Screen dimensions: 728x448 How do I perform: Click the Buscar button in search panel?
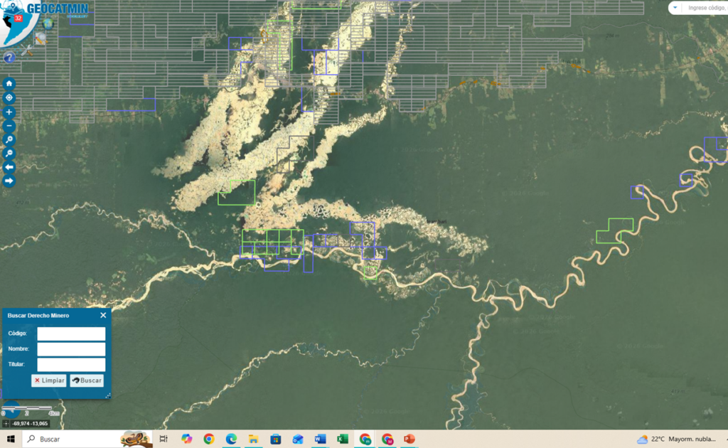pos(87,380)
